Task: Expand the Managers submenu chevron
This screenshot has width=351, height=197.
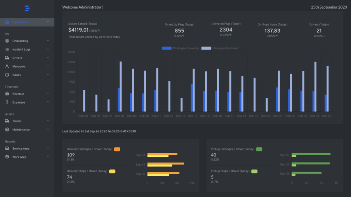Action: [48, 66]
